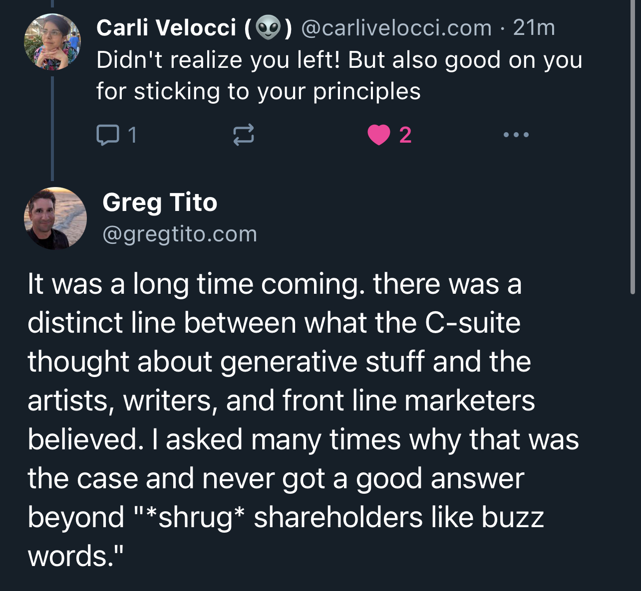Unlike the post via pink heart

[379, 135]
